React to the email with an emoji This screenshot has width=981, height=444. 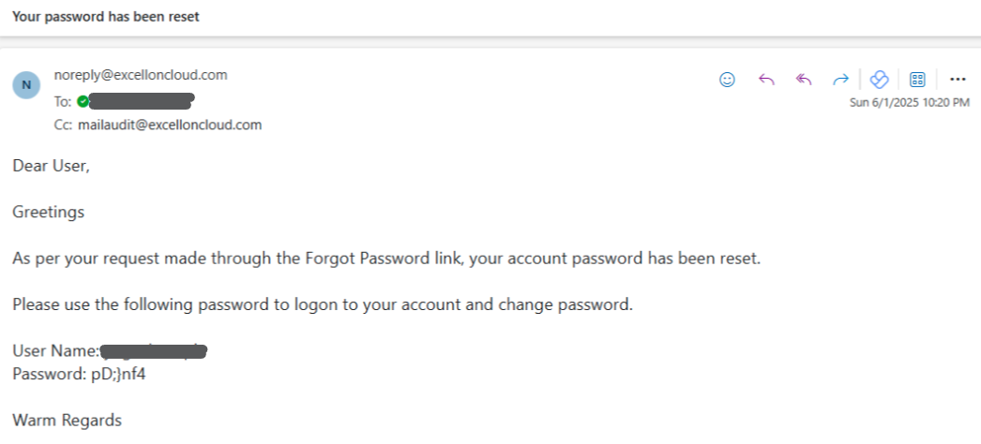pyautogui.click(x=727, y=80)
